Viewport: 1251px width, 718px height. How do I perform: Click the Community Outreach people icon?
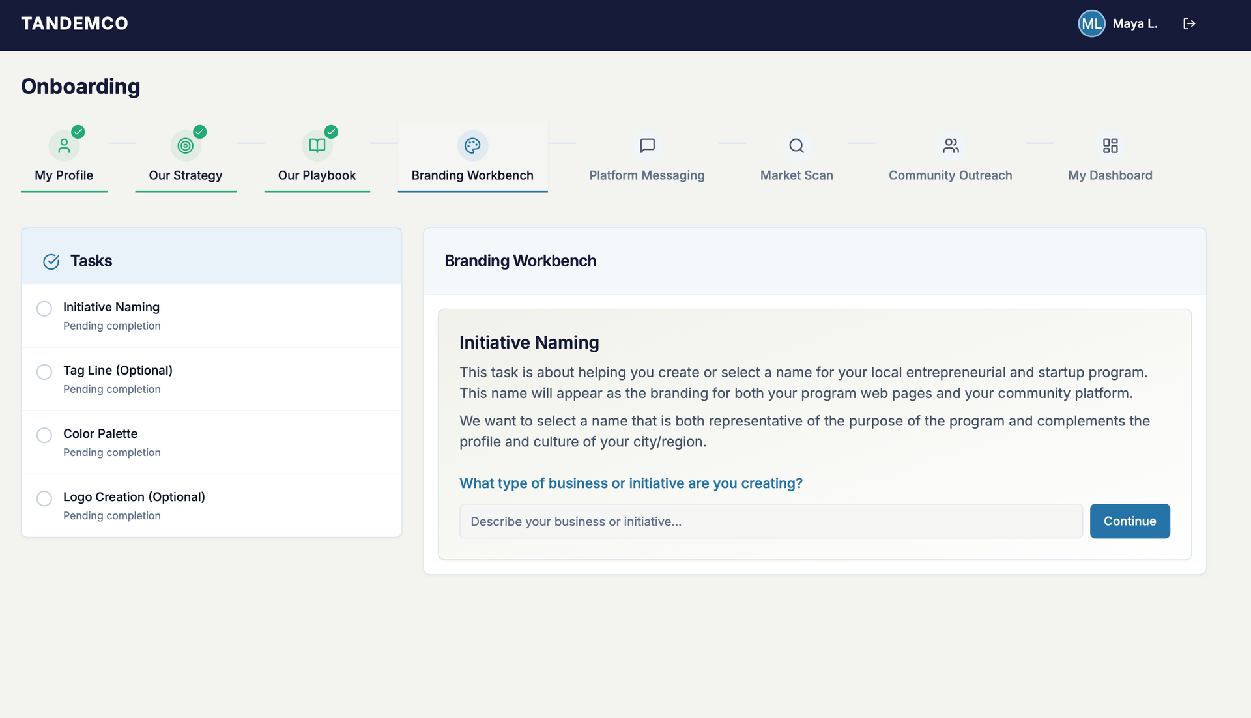click(951, 146)
